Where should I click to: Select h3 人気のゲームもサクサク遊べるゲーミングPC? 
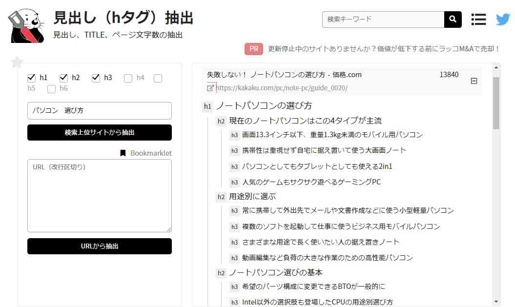click(311, 182)
